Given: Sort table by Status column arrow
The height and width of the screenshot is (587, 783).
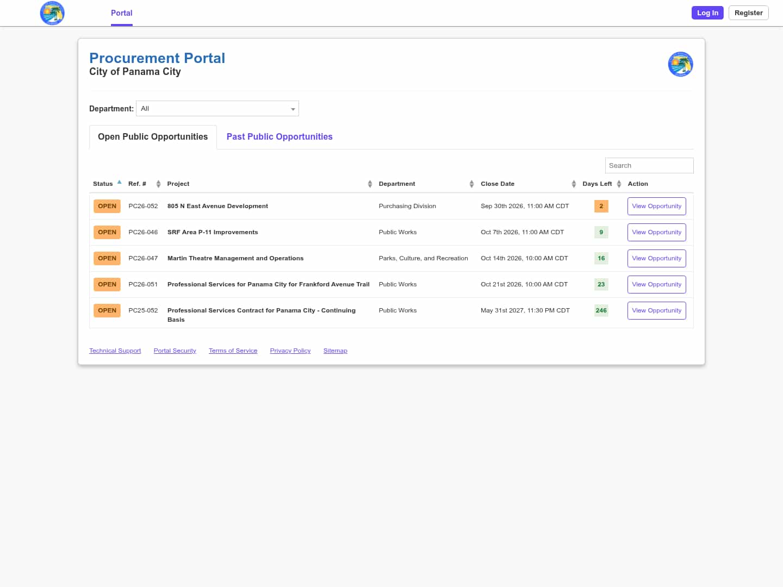Looking at the screenshot, I should [120, 183].
